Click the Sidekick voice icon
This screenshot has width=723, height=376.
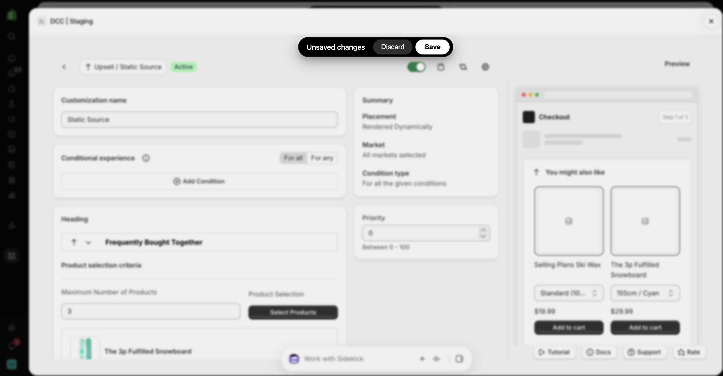tap(437, 359)
